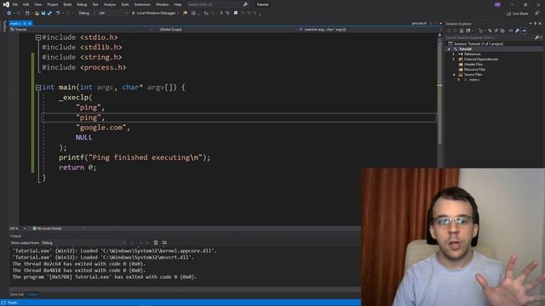Viewport: 545px width, 306px height.
Task: Click the clear all output icon
Action: tap(156, 242)
